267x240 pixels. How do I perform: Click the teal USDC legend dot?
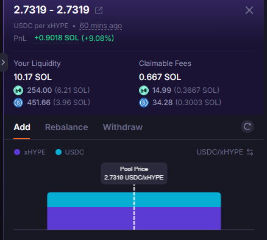click(x=59, y=152)
